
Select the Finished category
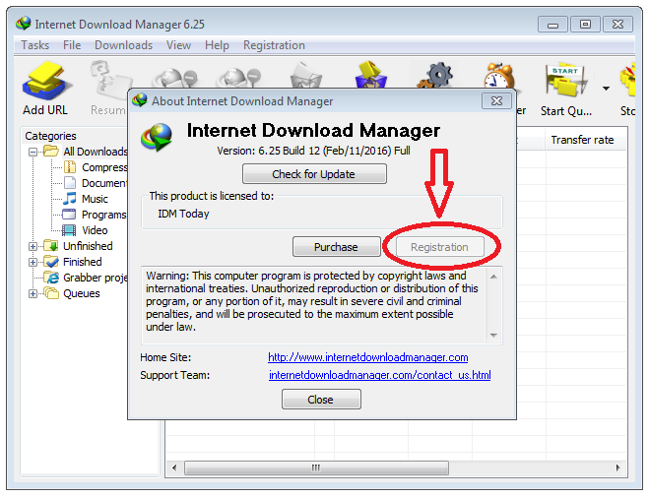click(x=83, y=262)
